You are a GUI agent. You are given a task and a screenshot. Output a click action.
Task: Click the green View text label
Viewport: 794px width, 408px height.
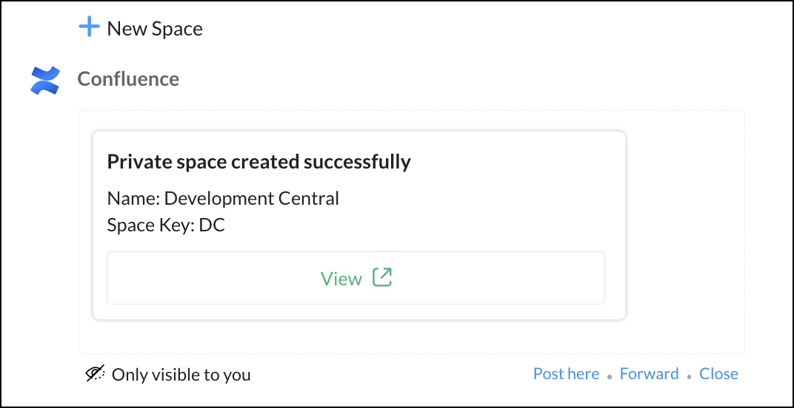[341, 279]
